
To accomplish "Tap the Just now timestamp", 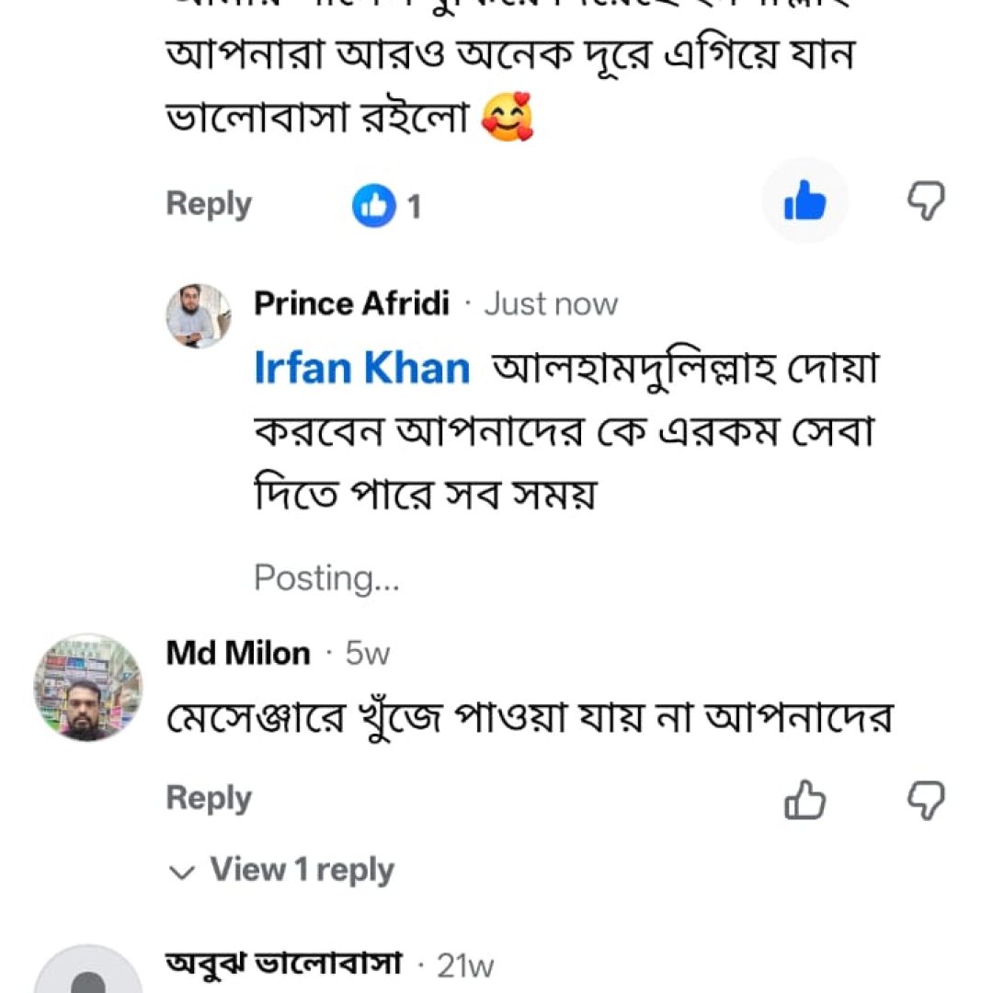I will (551, 304).
